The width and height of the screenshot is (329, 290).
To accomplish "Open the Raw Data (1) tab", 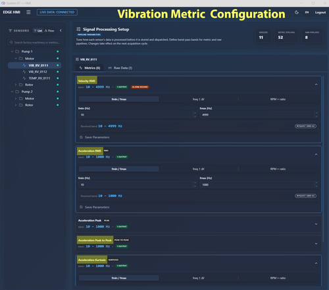I will click(x=120, y=68).
